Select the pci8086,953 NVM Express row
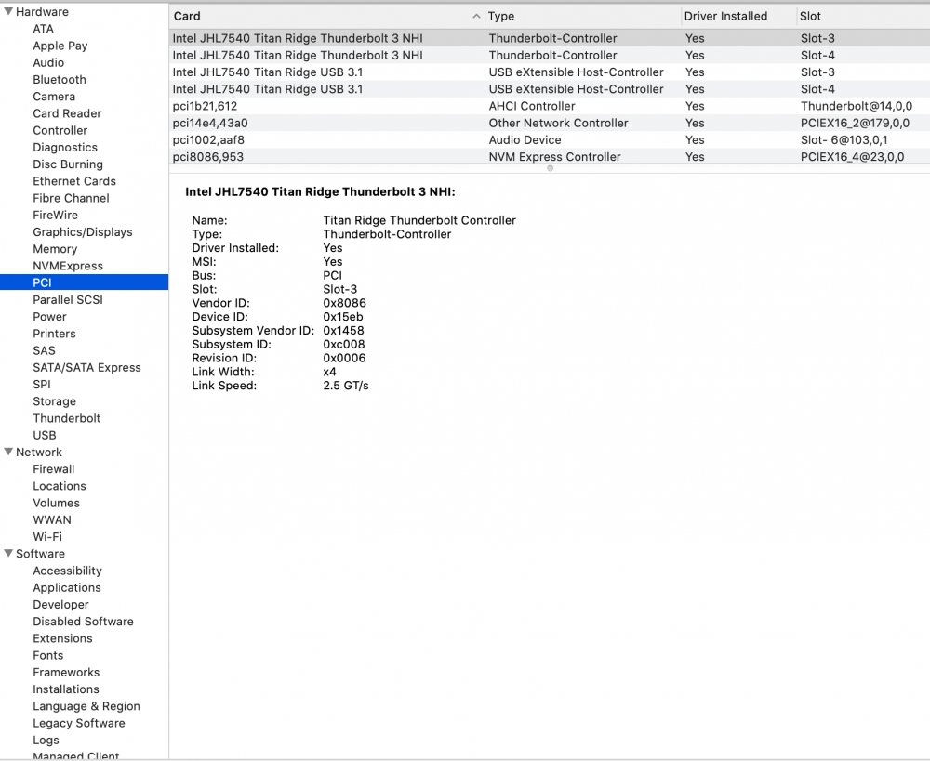 click(x=550, y=156)
